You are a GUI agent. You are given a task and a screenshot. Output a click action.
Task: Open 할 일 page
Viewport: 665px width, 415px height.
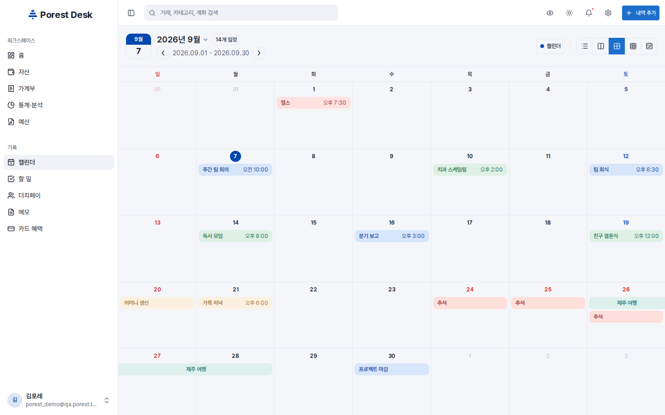[59, 179]
